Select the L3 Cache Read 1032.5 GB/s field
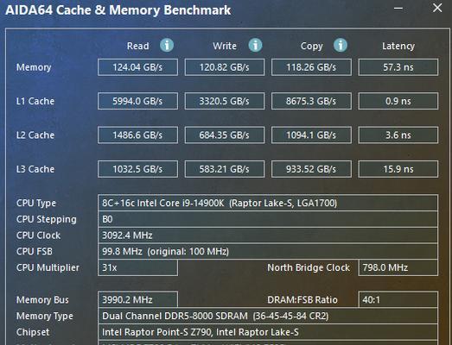Screen dimensions: 452x345 [137, 169]
